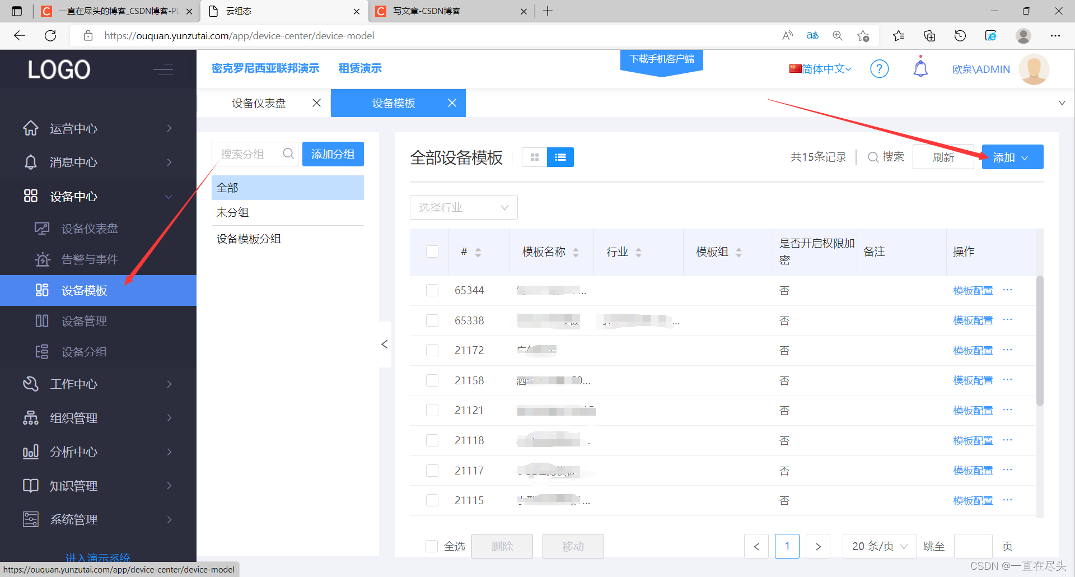Open the 密克罗尼西亚联邦演示 menu item
The height and width of the screenshot is (577, 1075).
[x=265, y=68]
